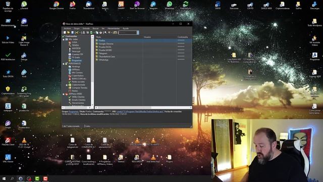
Task: Open the Windows Start menu
Action: (x=4, y=178)
